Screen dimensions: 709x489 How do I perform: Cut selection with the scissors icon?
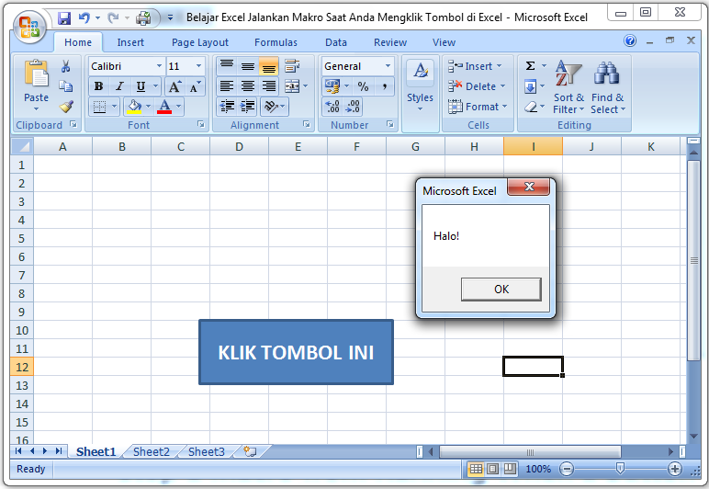pos(66,66)
